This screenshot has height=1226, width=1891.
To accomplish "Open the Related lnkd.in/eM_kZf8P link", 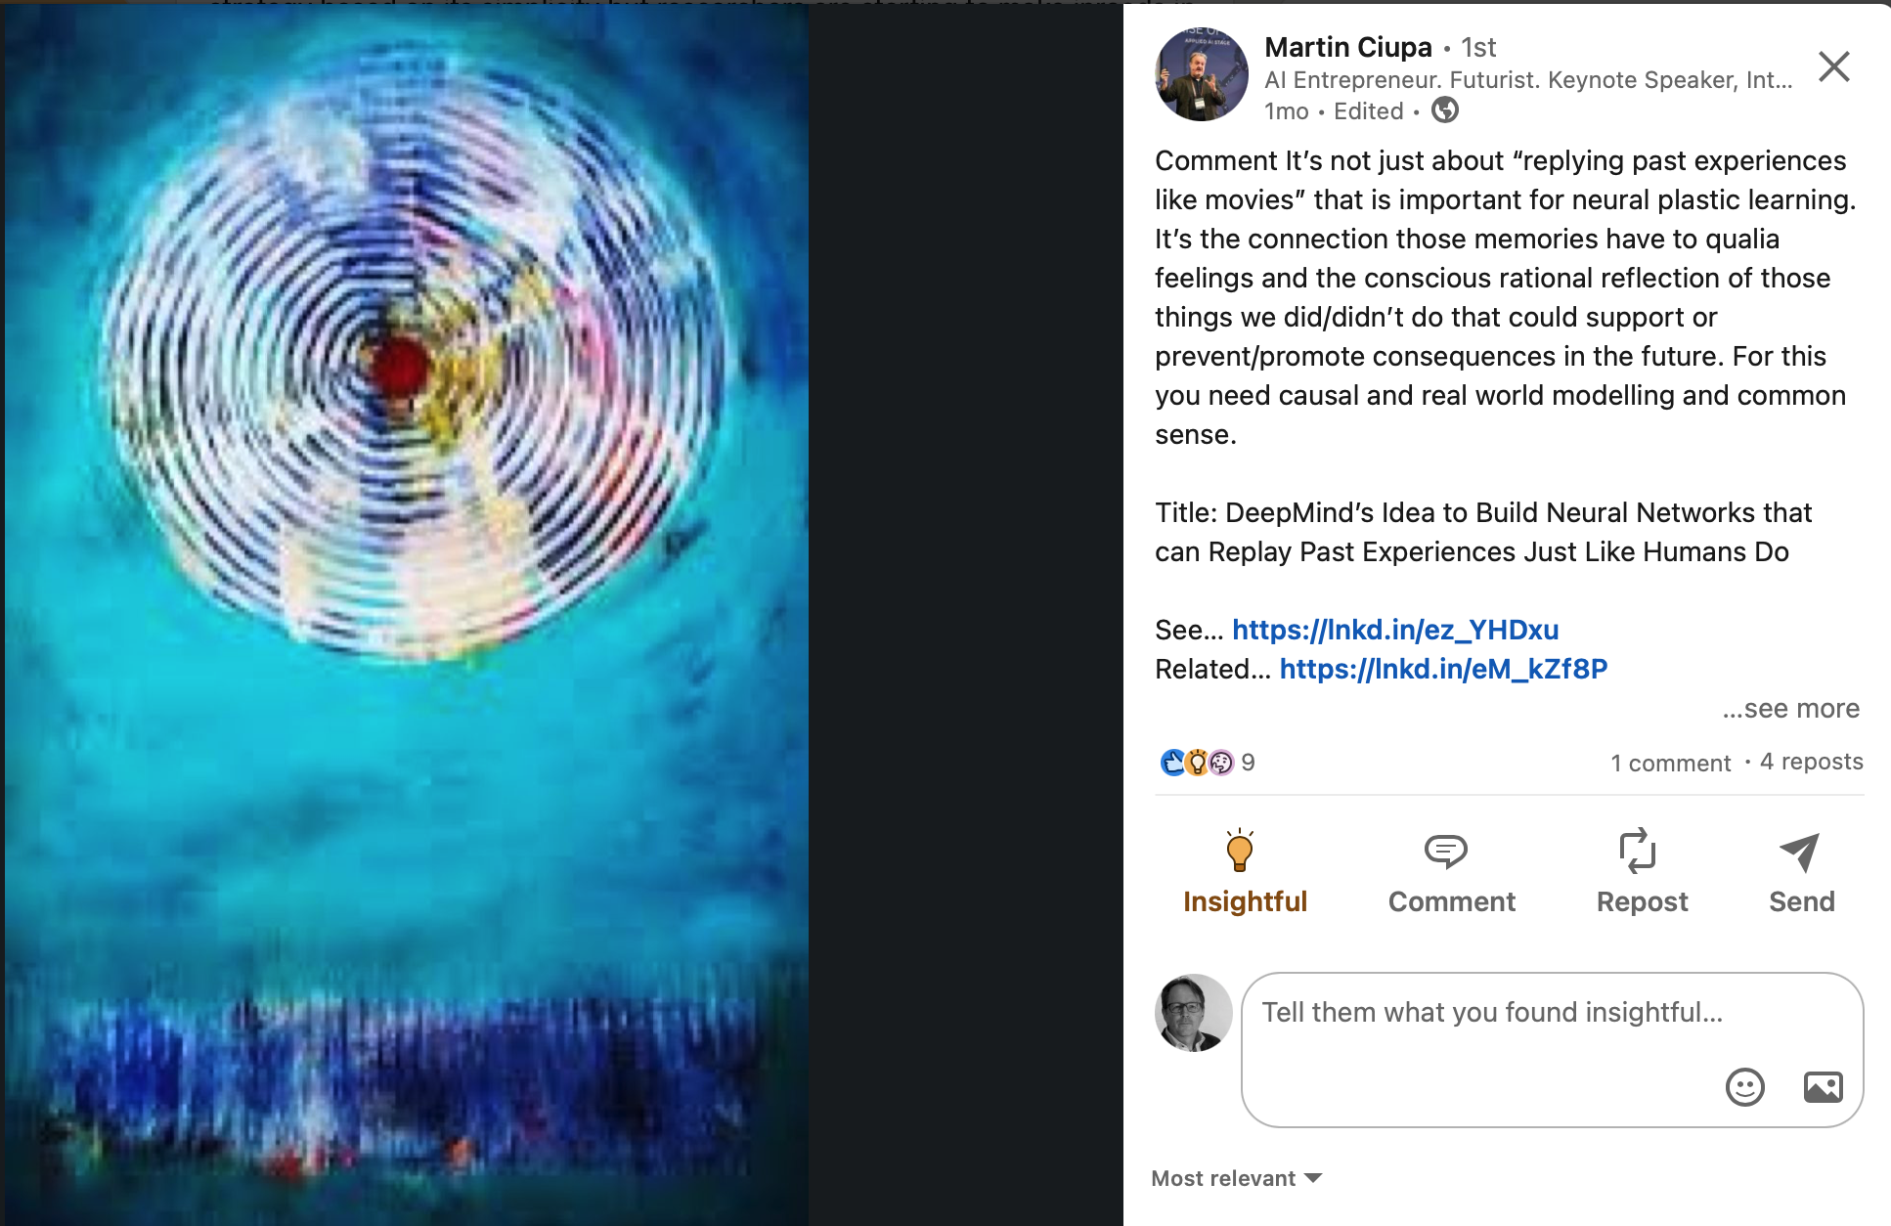I will tap(1443, 669).
